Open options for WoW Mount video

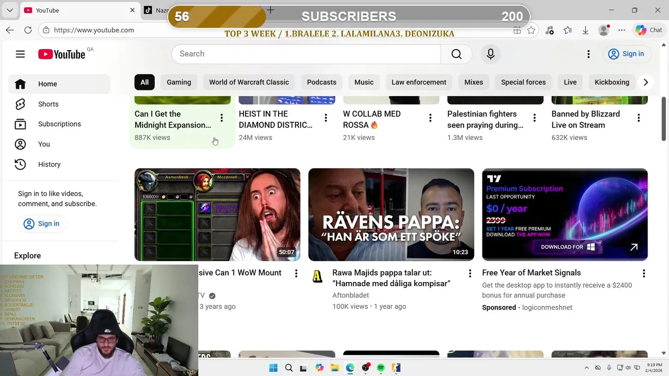[296, 274]
